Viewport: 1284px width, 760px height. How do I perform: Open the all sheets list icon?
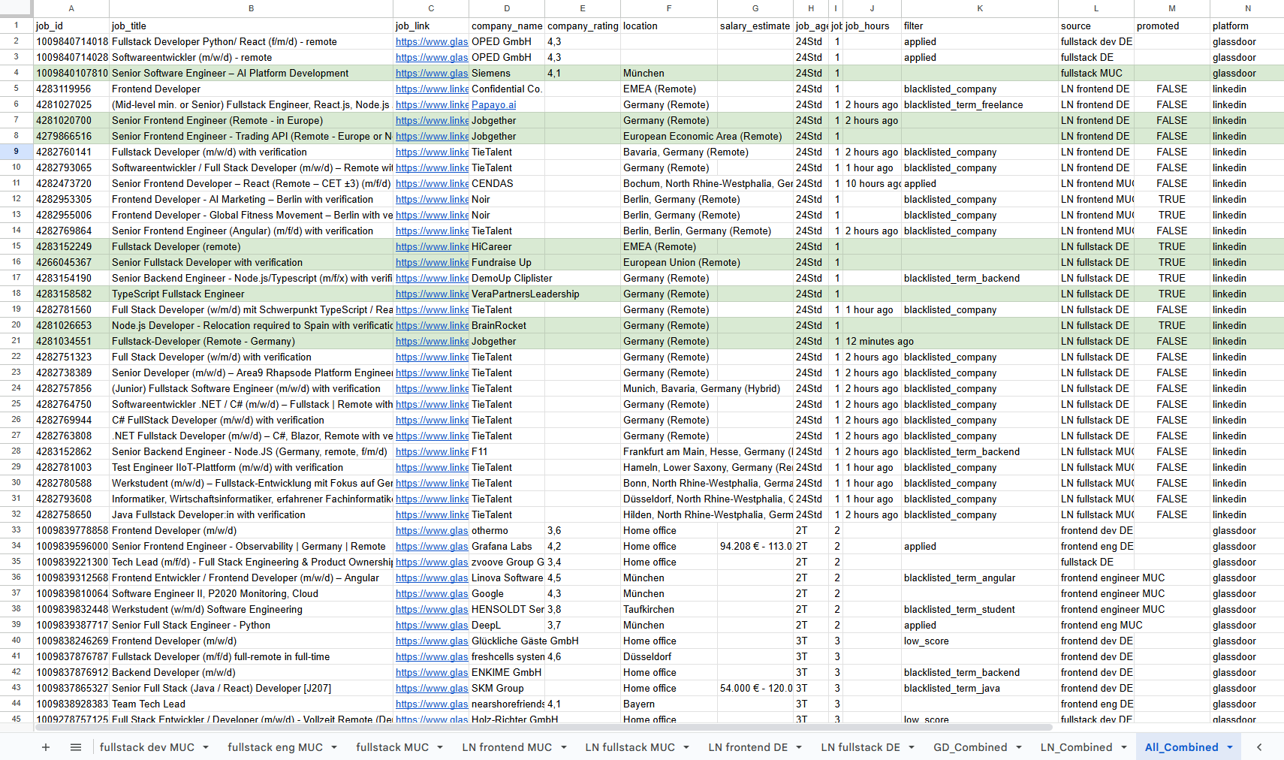click(76, 747)
